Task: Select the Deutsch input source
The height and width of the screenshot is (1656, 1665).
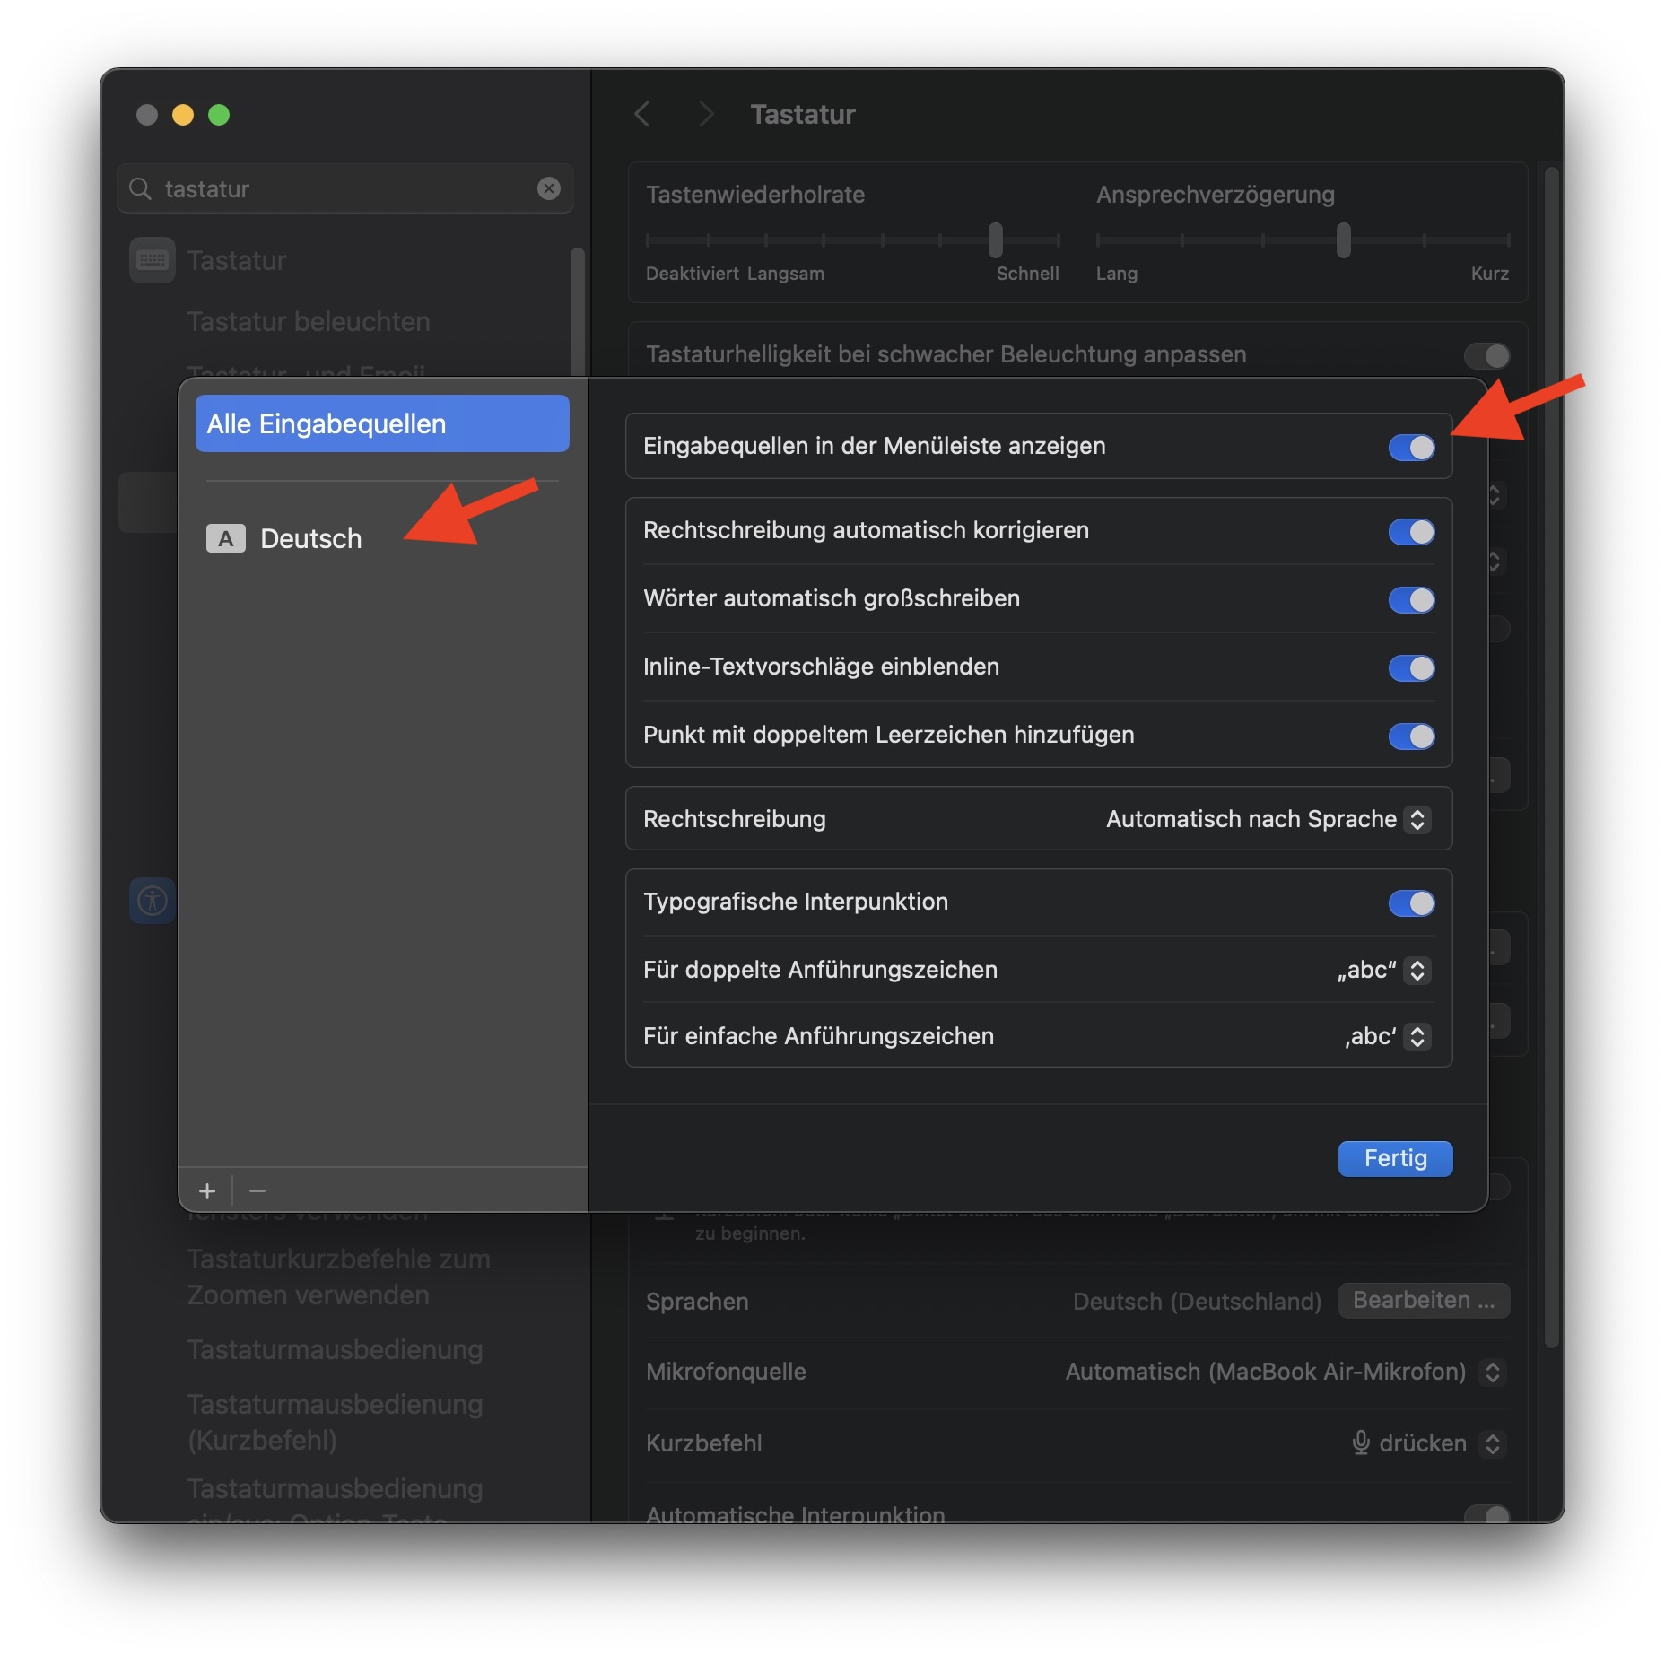Action: click(x=382, y=538)
